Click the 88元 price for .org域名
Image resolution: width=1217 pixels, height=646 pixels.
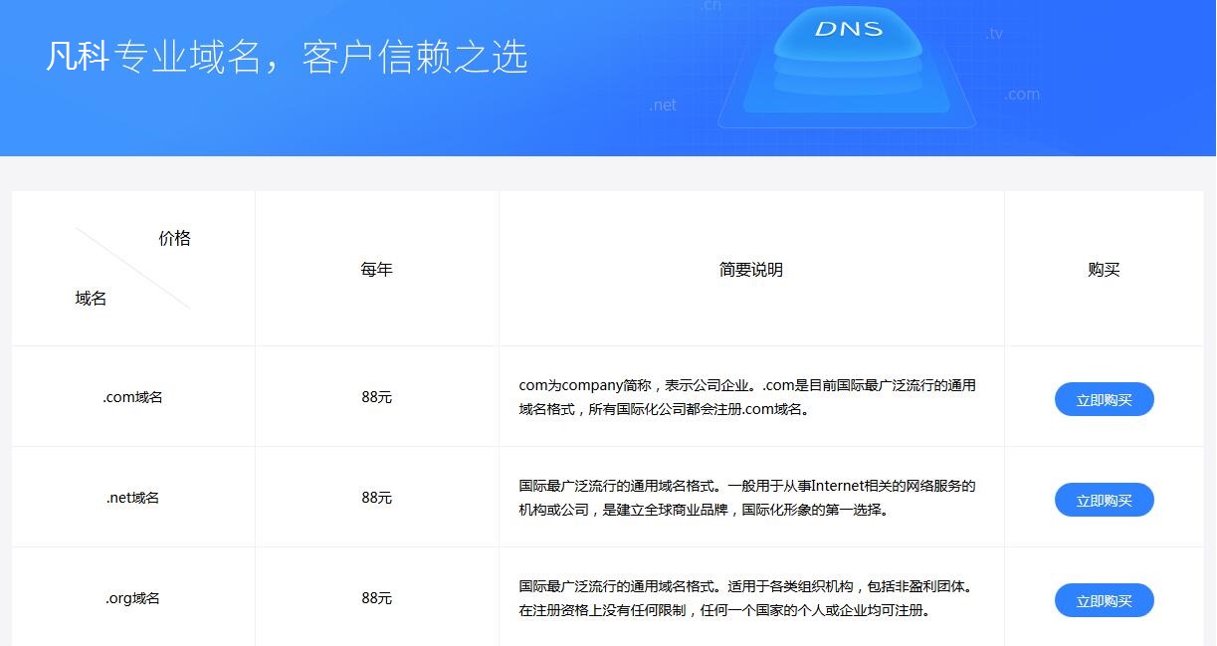pos(376,597)
